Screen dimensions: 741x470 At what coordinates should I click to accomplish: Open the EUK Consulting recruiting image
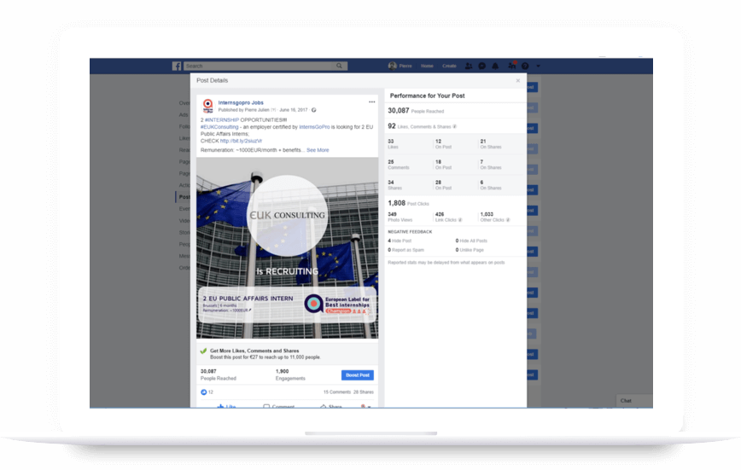pyautogui.click(x=288, y=248)
